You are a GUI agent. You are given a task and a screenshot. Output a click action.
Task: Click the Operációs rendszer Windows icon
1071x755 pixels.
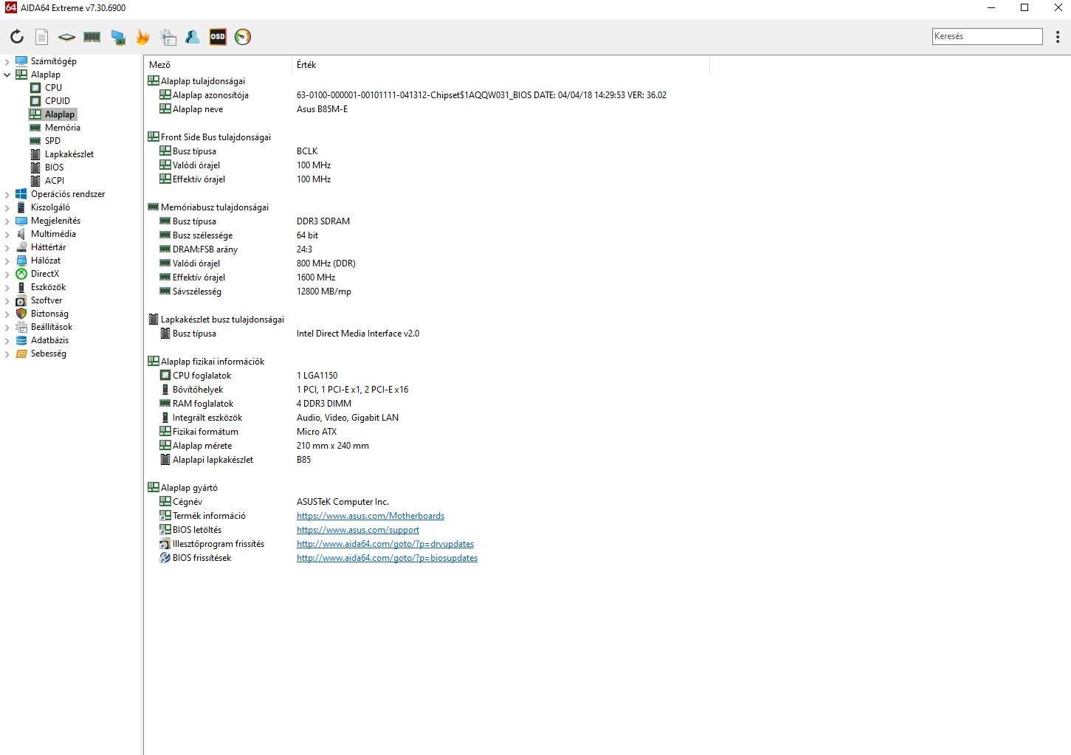[x=21, y=194]
